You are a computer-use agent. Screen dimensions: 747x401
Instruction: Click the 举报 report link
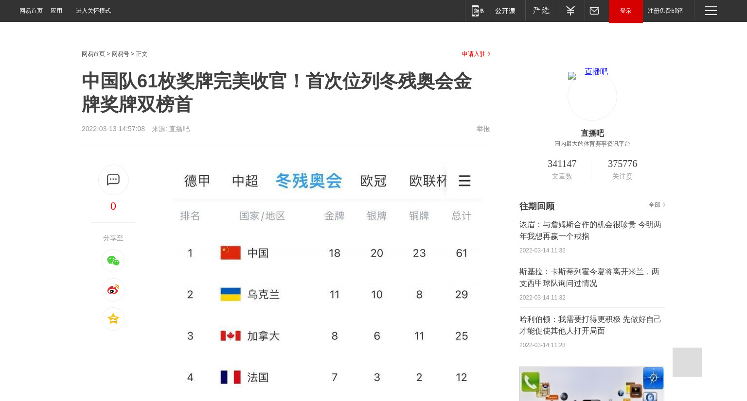(x=483, y=129)
